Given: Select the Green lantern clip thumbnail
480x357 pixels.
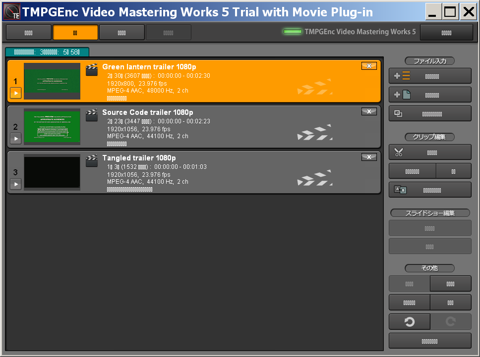Looking at the screenshot, I should pos(52,81).
